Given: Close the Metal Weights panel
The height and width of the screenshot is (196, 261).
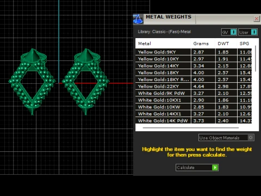Looking at the screenshot, I should pyautogui.click(x=257, y=19).
